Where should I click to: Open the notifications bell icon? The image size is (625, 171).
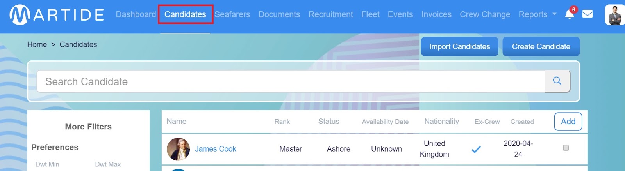pos(570,14)
